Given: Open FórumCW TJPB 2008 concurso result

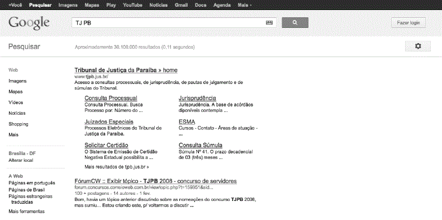Looking at the screenshot, I should pos(155,181).
